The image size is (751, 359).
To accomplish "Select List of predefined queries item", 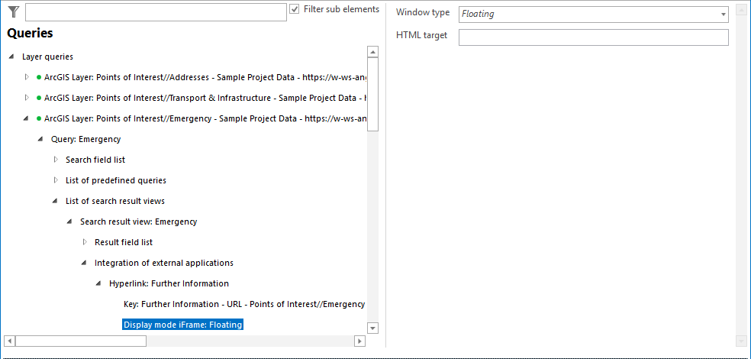I will coord(116,180).
